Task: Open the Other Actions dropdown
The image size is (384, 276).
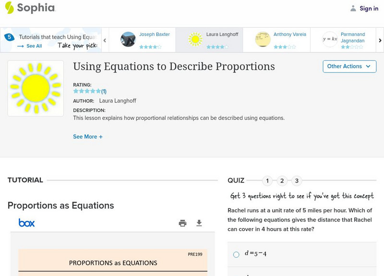Action: 349,66
